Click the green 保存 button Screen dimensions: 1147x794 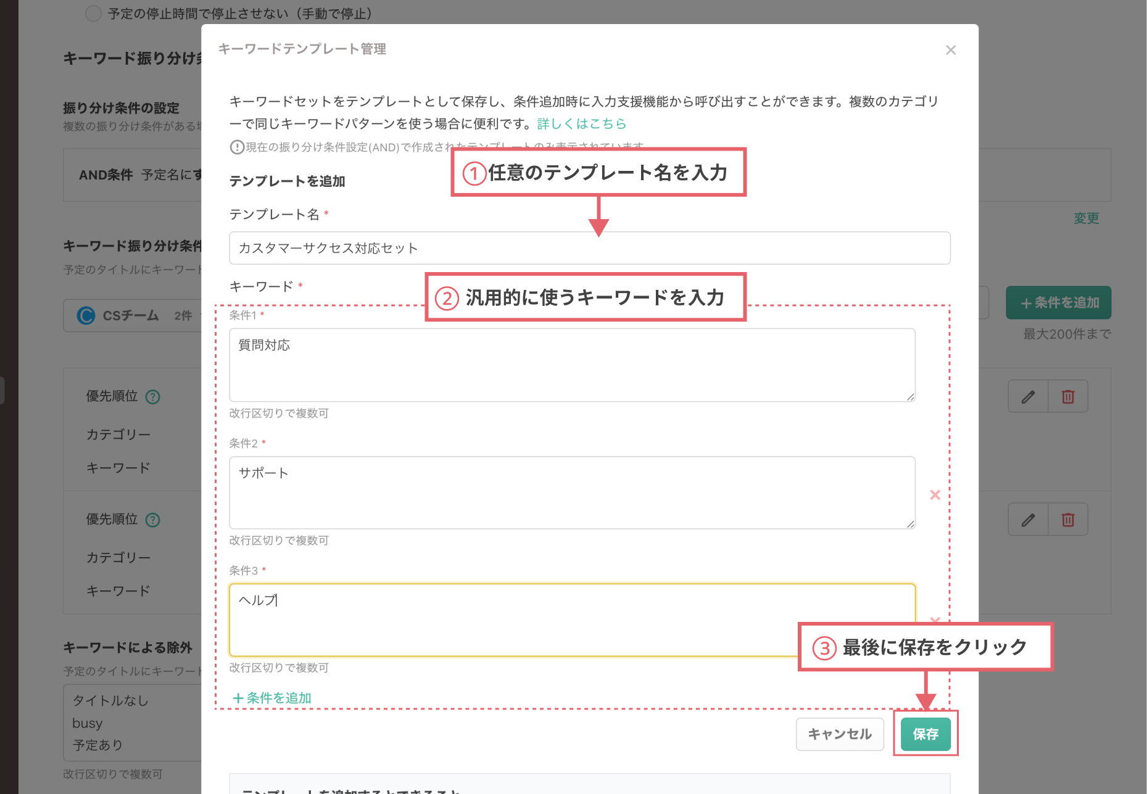925,734
